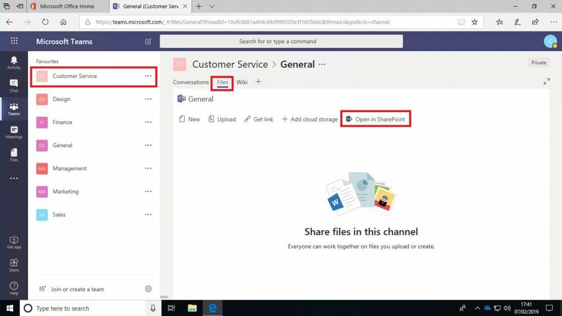The width and height of the screenshot is (562, 316).
Task: Go back in the browser
Action: point(9,22)
